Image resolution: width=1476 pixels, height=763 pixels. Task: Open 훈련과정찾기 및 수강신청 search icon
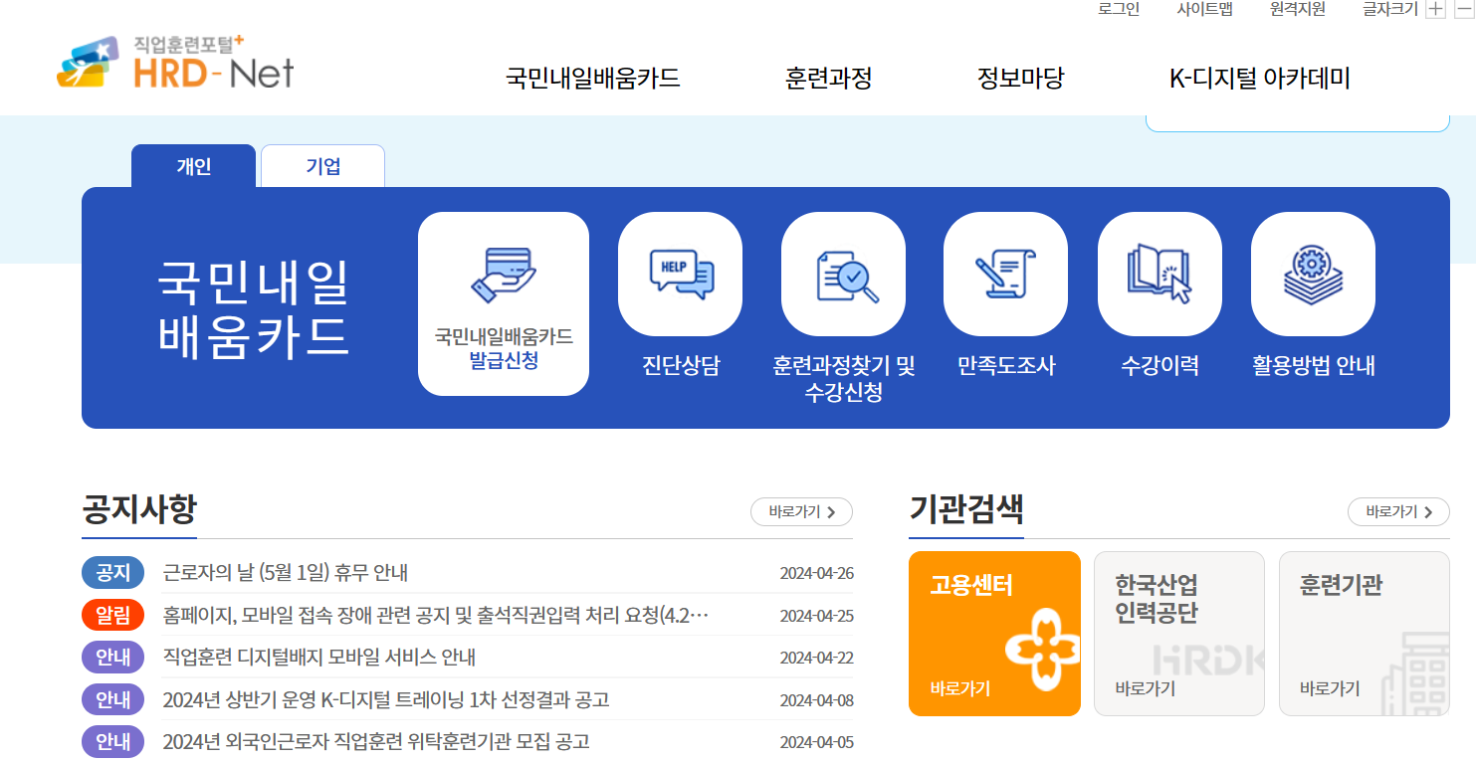tap(843, 275)
